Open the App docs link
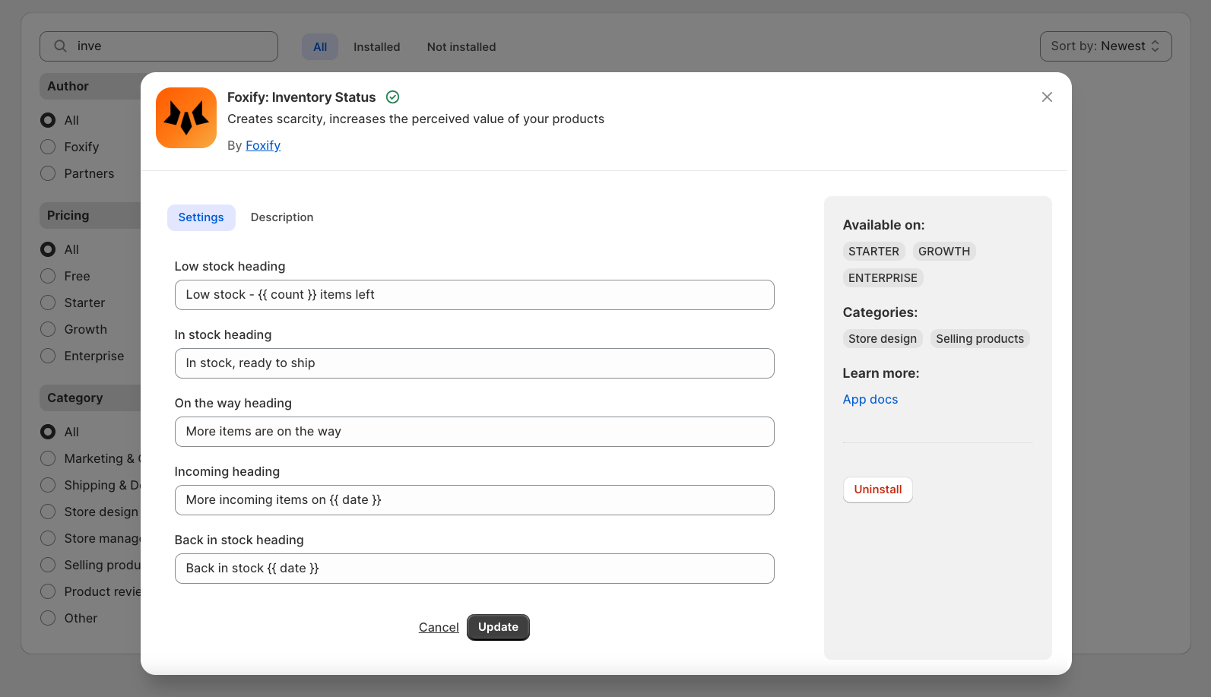Image resolution: width=1211 pixels, height=697 pixels. click(x=870, y=400)
